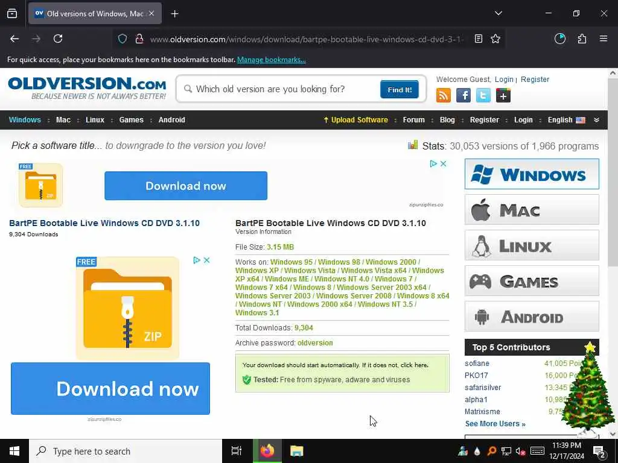Open the Firefox application menu
618x463 pixels.
point(604,39)
